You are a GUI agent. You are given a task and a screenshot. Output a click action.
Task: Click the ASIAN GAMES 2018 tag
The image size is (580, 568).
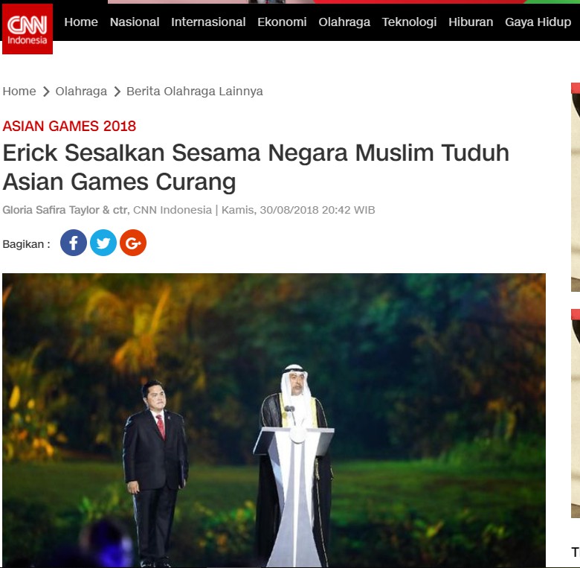69,126
